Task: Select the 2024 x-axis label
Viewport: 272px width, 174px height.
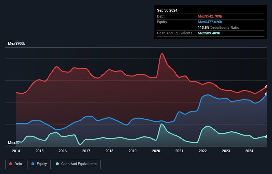Action: click(x=249, y=151)
